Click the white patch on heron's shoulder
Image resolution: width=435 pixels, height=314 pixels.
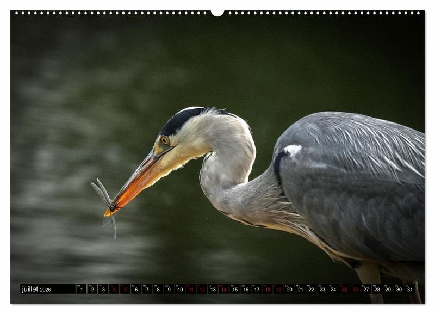[293, 150]
